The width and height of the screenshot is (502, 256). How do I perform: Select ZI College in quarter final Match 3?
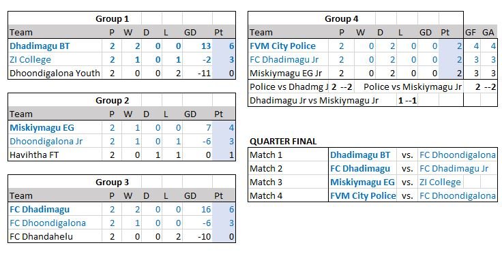440,182
